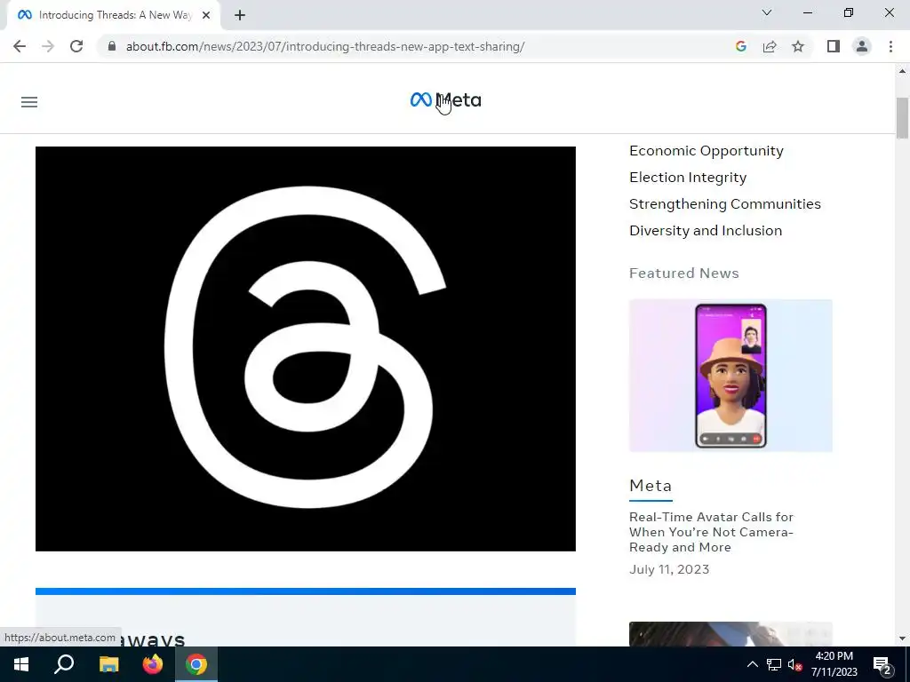Launch Firefox from the taskbar

point(153,664)
